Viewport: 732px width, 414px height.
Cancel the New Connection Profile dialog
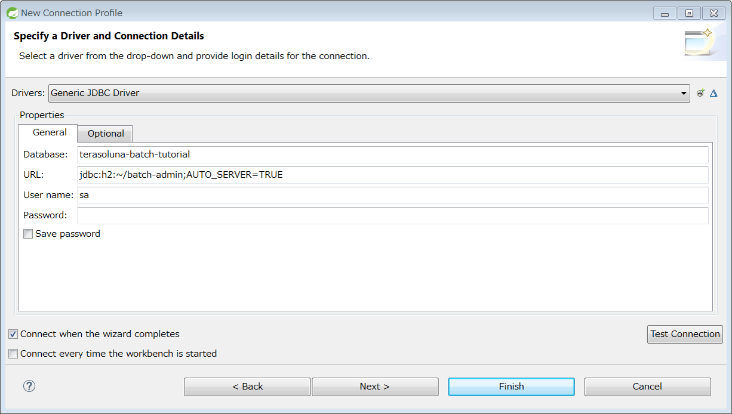coord(647,387)
